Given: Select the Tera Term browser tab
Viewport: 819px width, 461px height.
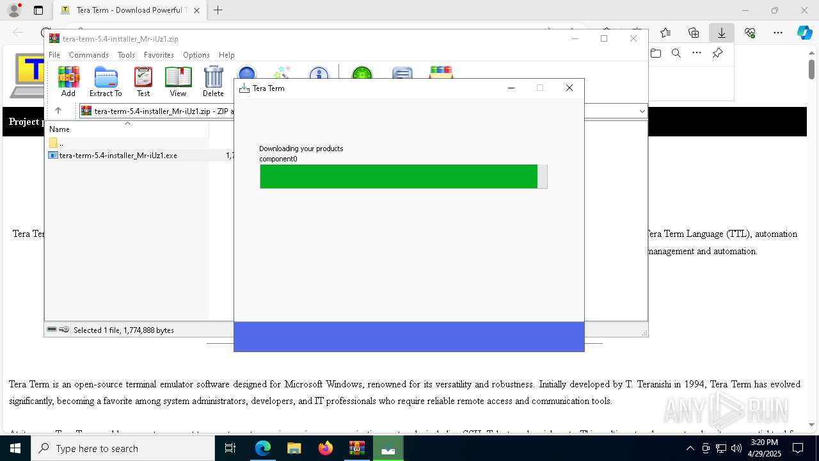Looking at the screenshot, I should coord(131,10).
